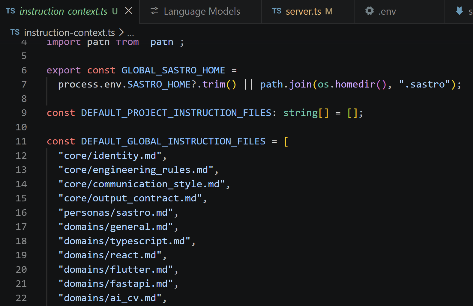Click instruction-context.ts in the breadcrumb

coord(69,32)
